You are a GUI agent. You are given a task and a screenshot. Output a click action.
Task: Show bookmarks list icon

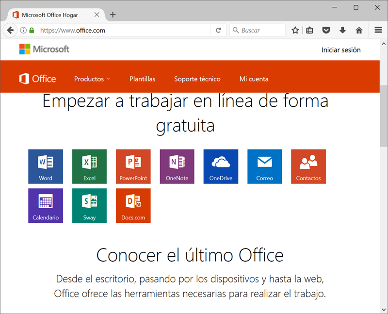coord(309,30)
